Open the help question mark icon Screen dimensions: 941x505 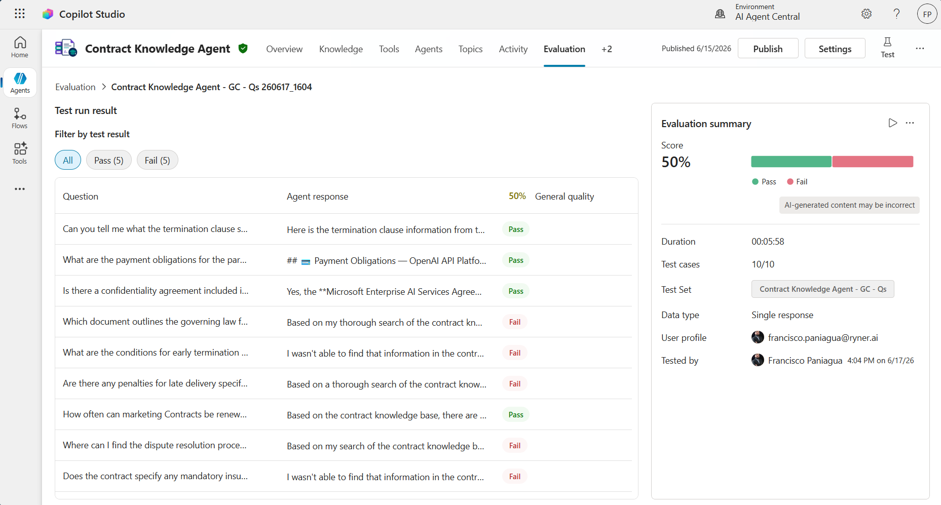(896, 14)
